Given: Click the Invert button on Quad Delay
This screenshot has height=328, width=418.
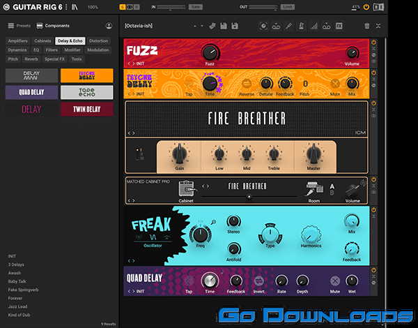Looking at the screenshot, I should coord(259,279).
